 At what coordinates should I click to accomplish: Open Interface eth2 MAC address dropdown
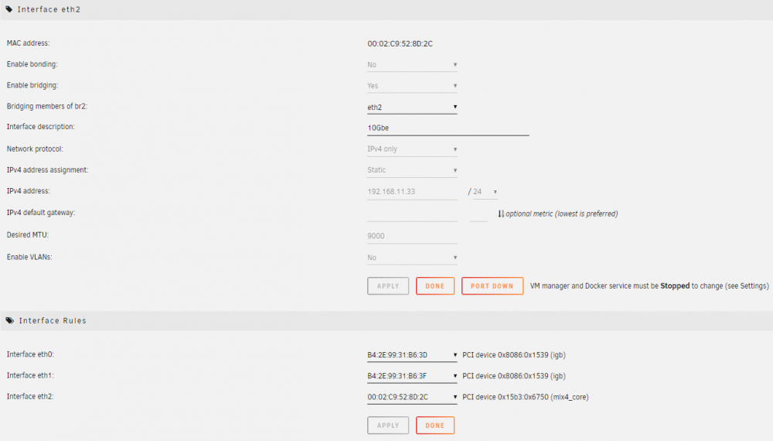pos(412,397)
